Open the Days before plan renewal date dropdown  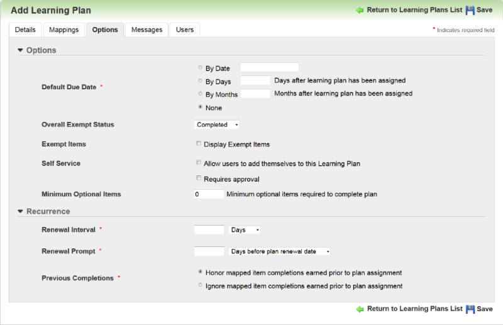279,251
